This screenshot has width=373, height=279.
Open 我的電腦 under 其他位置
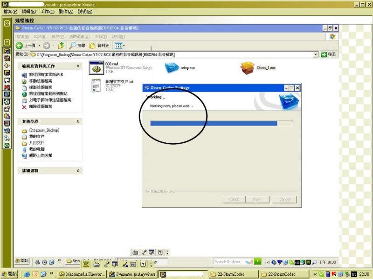pos(37,149)
